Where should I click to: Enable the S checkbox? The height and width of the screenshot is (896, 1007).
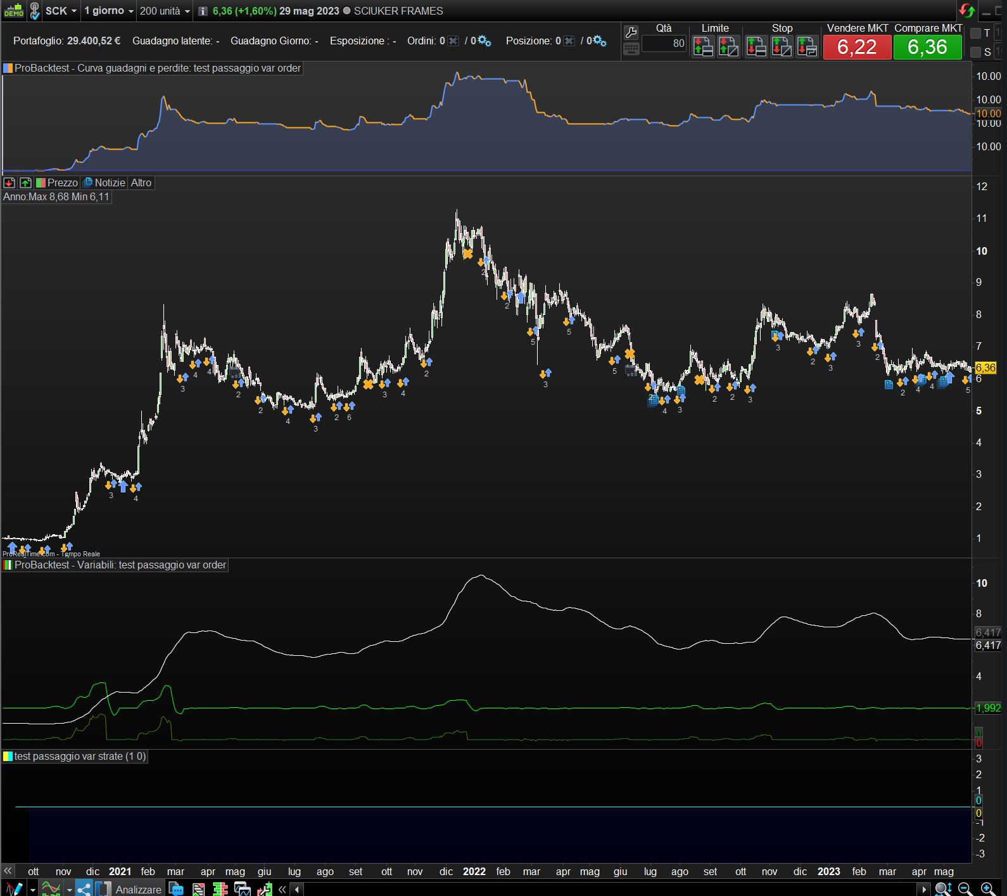pyautogui.click(x=976, y=52)
